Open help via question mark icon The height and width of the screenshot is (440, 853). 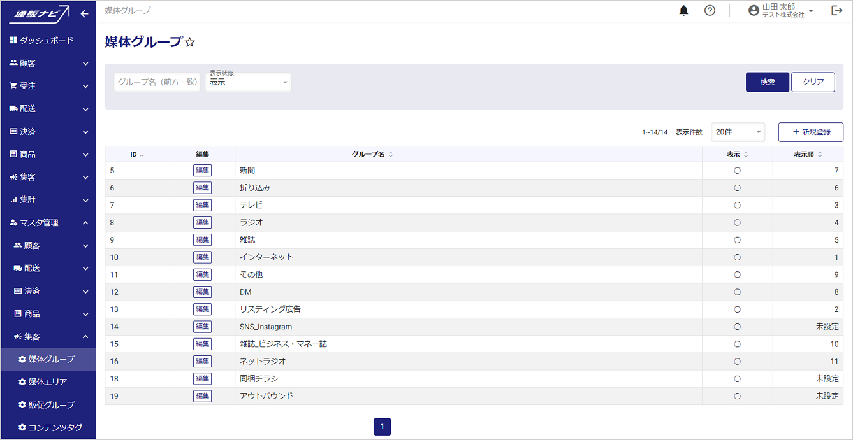710,11
